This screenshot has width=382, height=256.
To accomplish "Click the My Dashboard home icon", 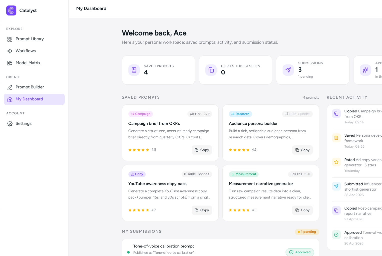I will [10, 99].
